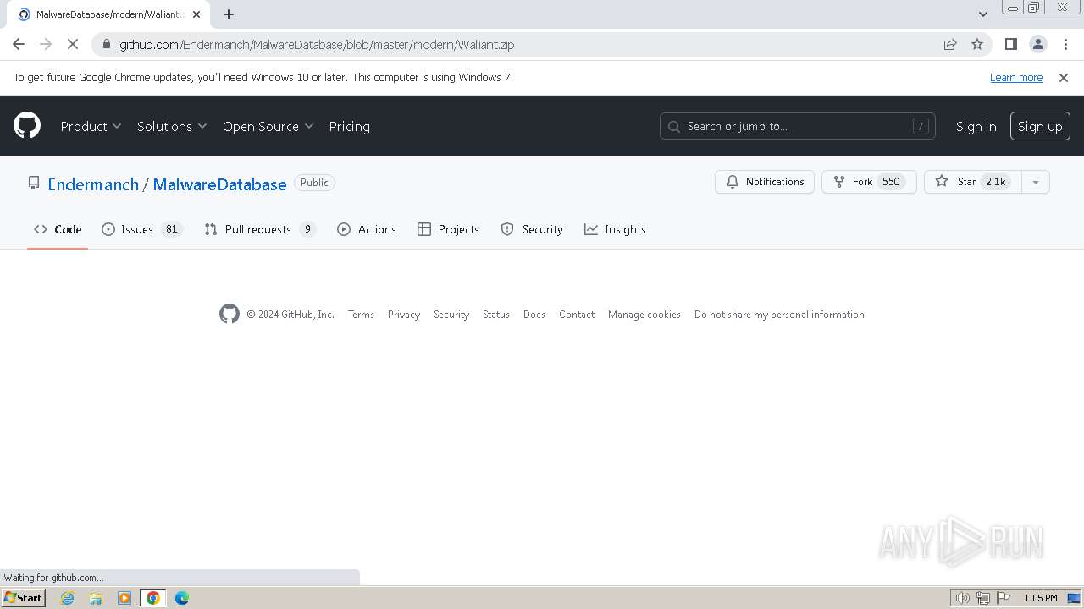Image resolution: width=1084 pixels, height=609 pixels.
Task: Switch to the Pull requests tab
Action: pyautogui.click(x=260, y=229)
